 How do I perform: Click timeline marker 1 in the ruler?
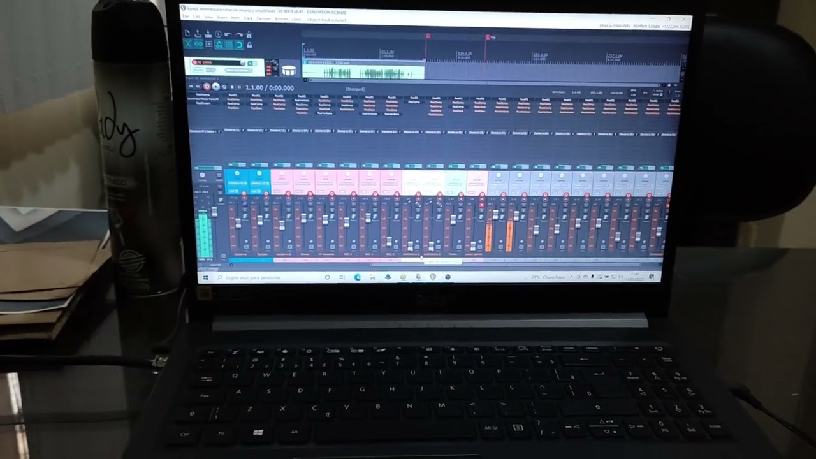point(428,36)
